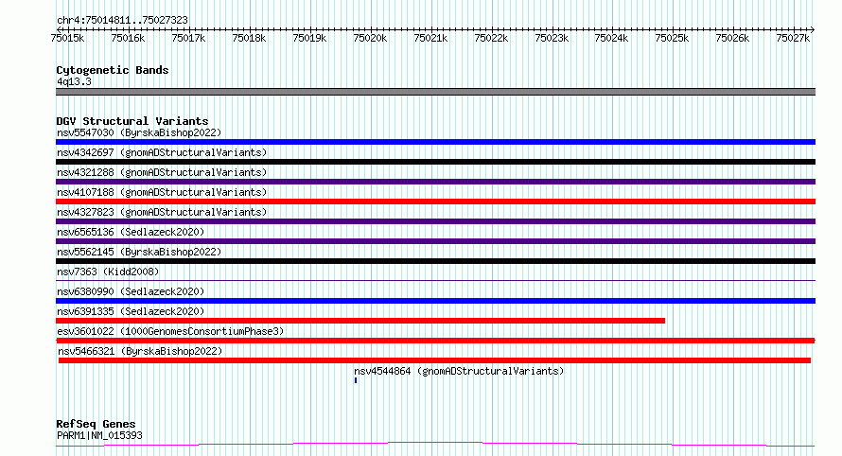Click the 75021k ruler tick label

pyautogui.click(x=430, y=38)
